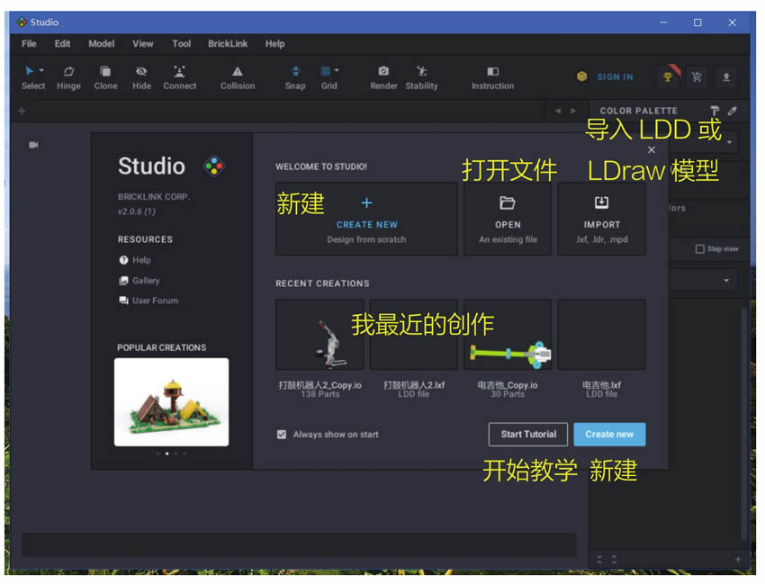This screenshot has height=584, width=765.
Task: Open the Instruction maker
Action: click(x=493, y=77)
